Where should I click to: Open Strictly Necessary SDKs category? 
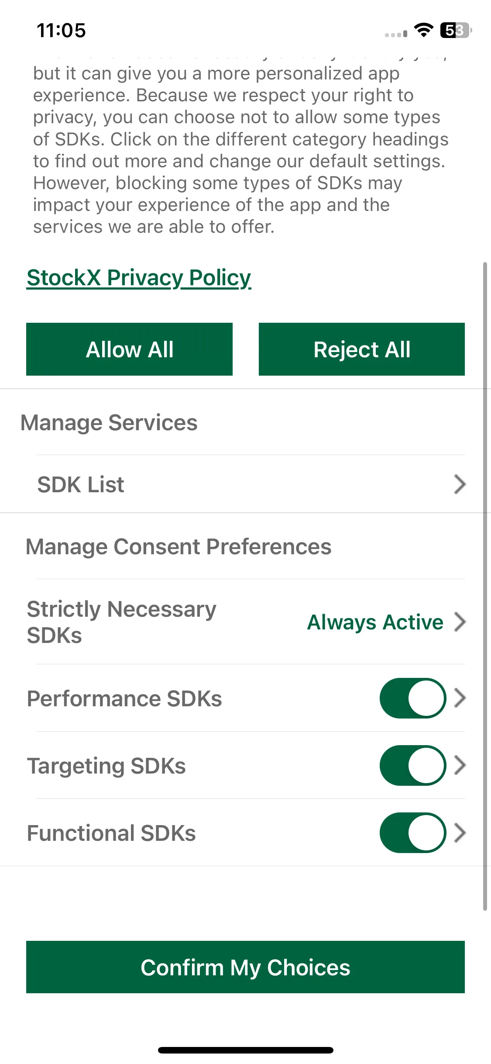(x=246, y=622)
